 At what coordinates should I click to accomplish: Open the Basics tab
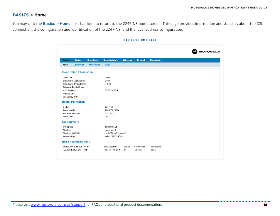[66, 60]
